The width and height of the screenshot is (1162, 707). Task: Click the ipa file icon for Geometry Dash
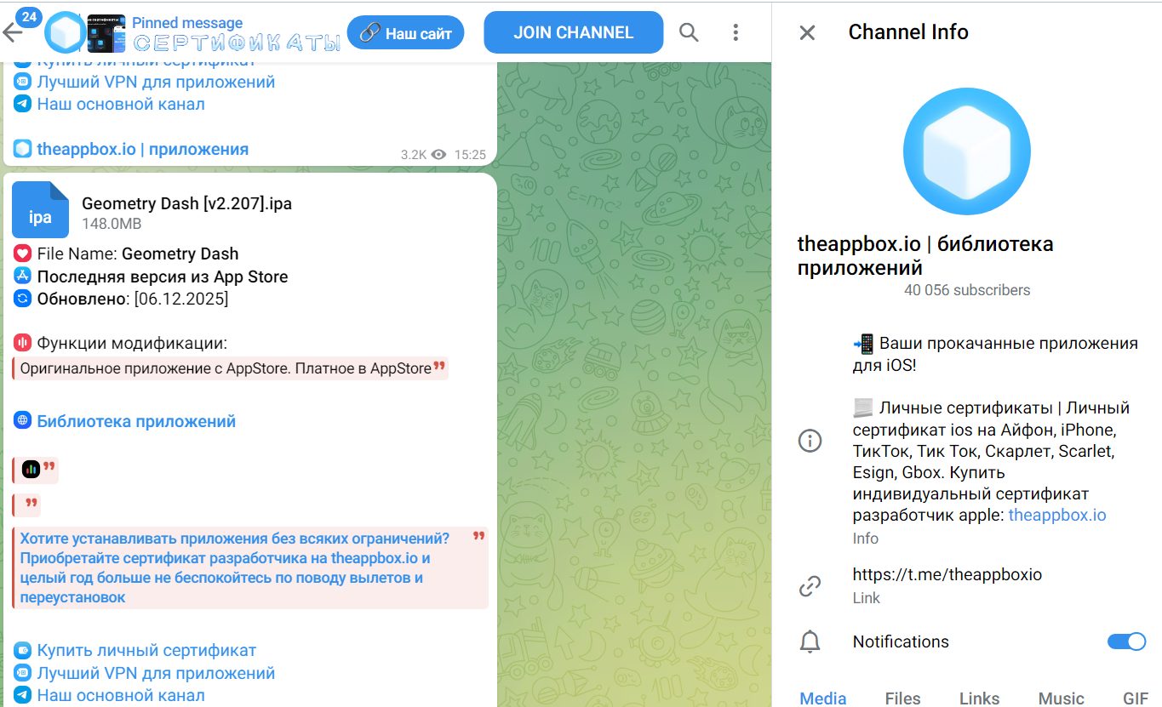40,209
